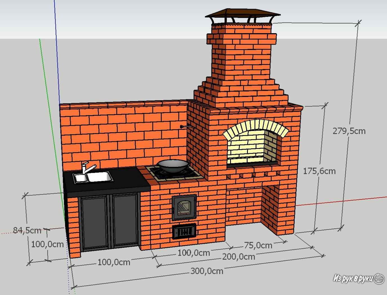Click the 300,0cm total length label
Image resolution: width=387 pixels, height=295 pixels.
[x=207, y=271]
